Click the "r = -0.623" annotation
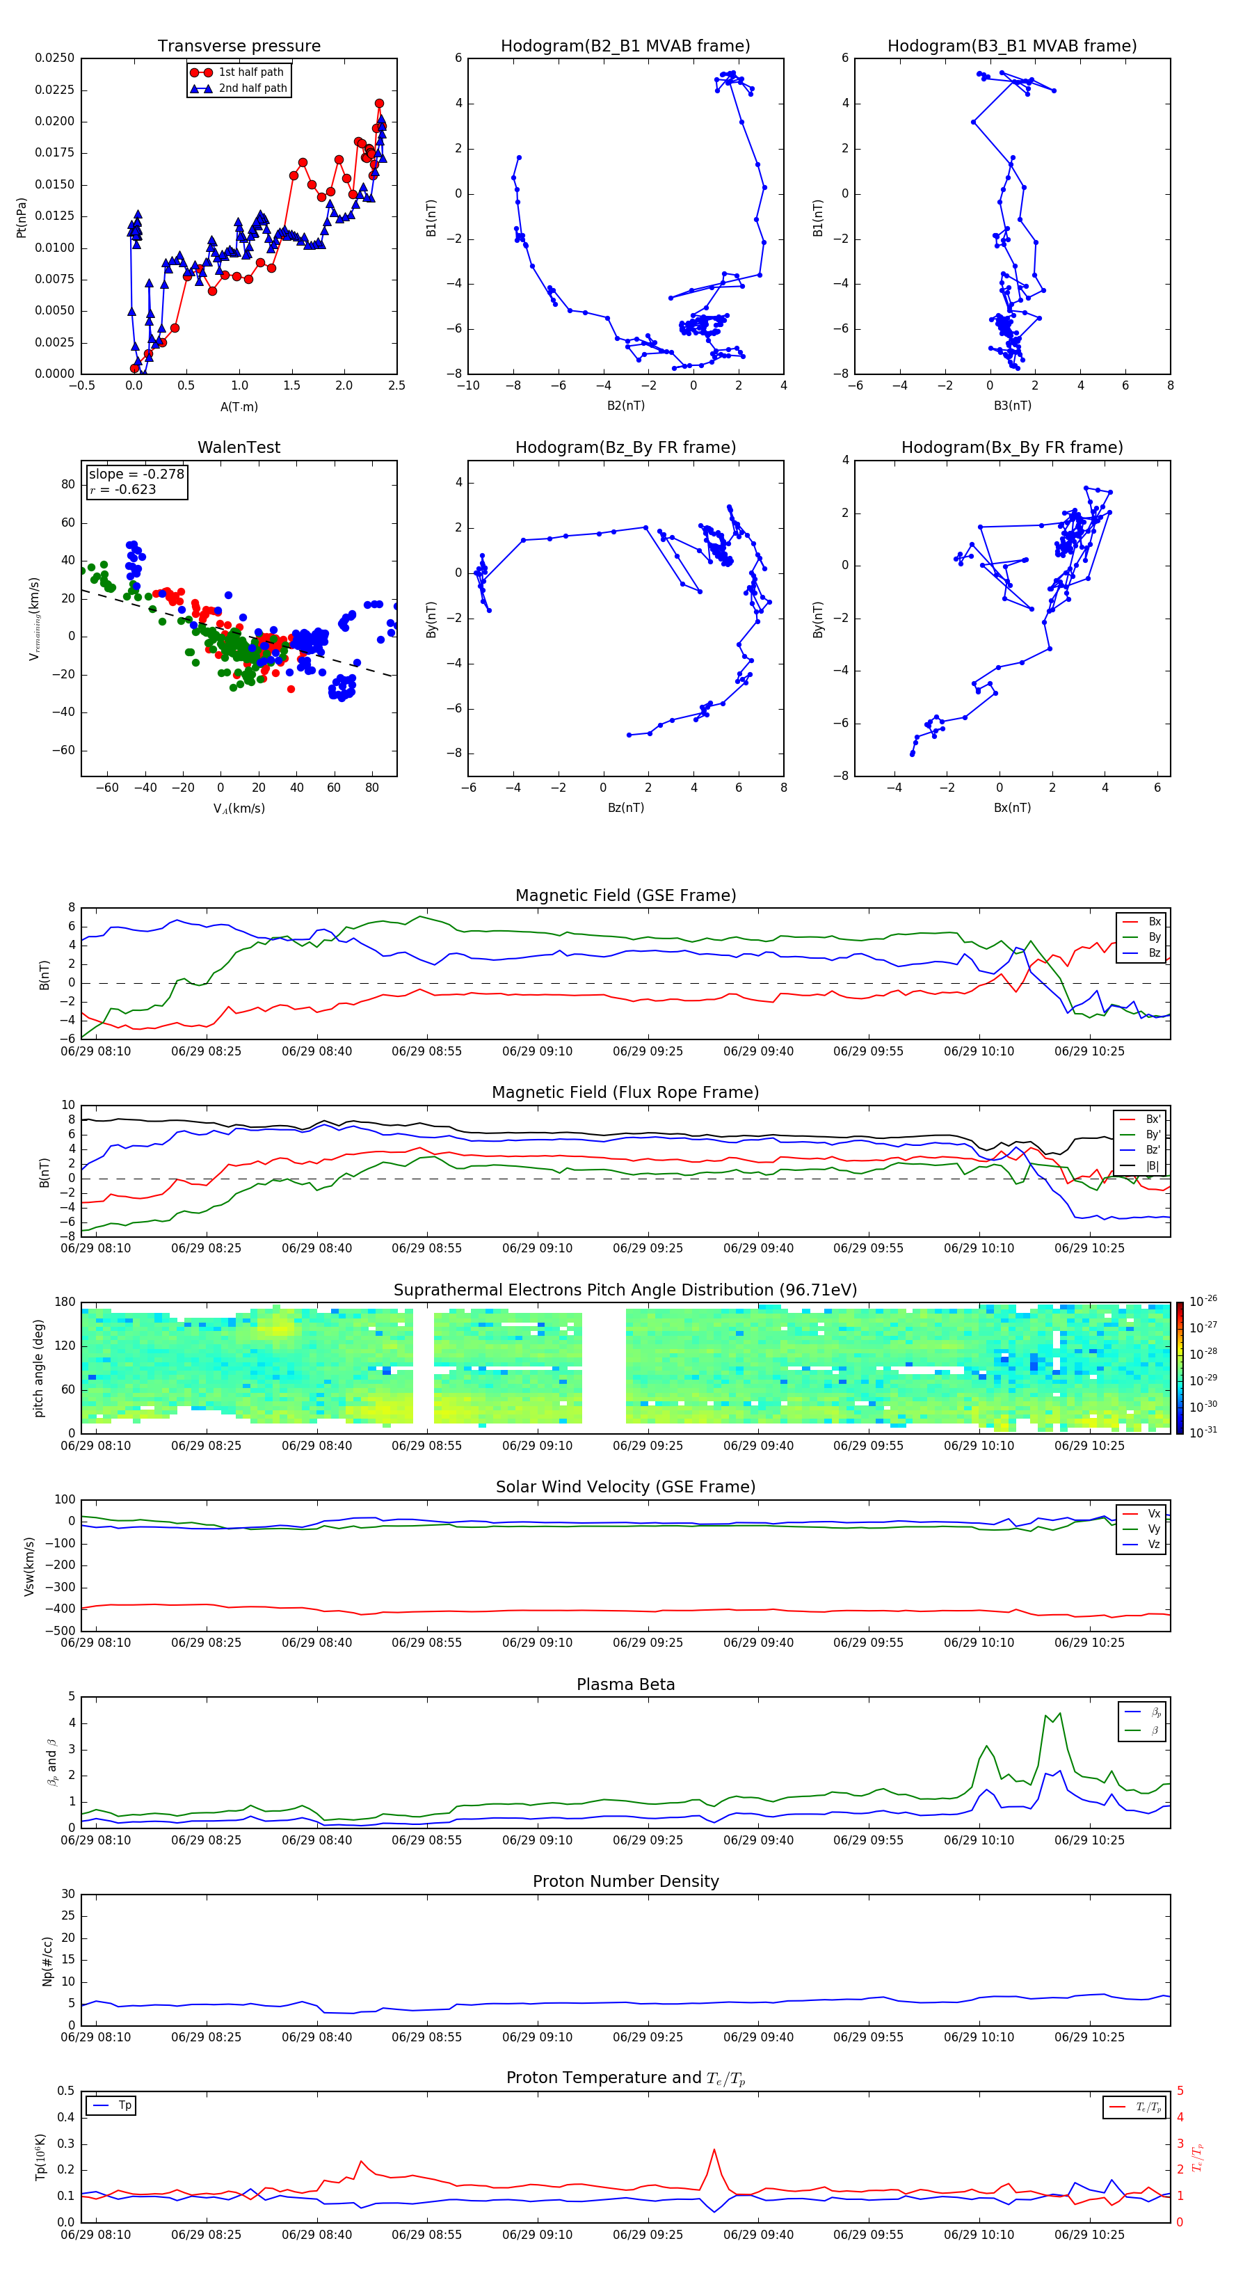This screenshot has height=2296, width=1252. point(123,489)
